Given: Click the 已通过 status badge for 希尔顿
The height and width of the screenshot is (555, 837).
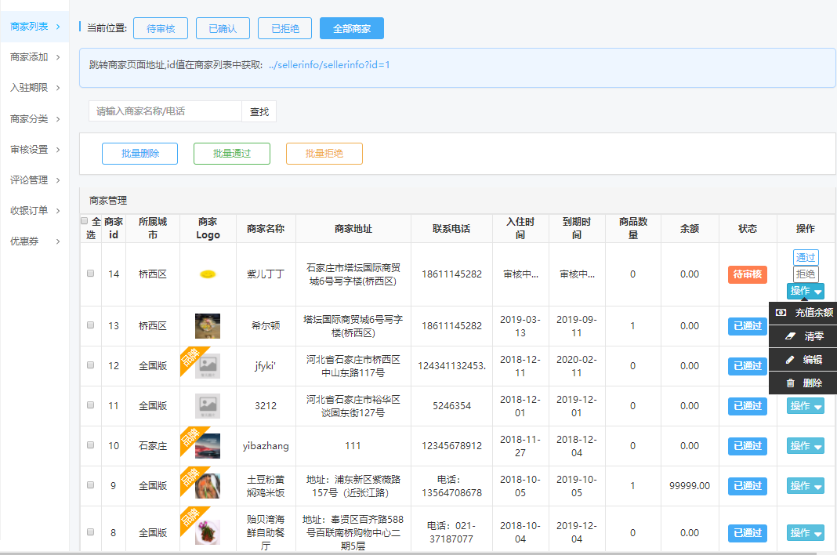Looking at the screenshot, I should [x=748, y=326].
